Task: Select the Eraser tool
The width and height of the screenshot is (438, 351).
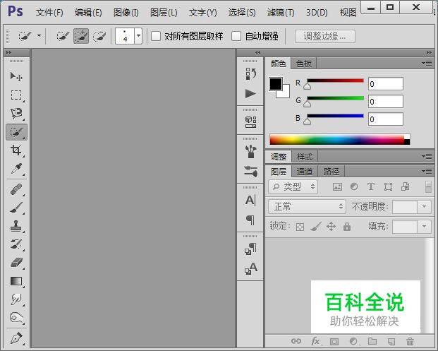Action: point(16,262)
